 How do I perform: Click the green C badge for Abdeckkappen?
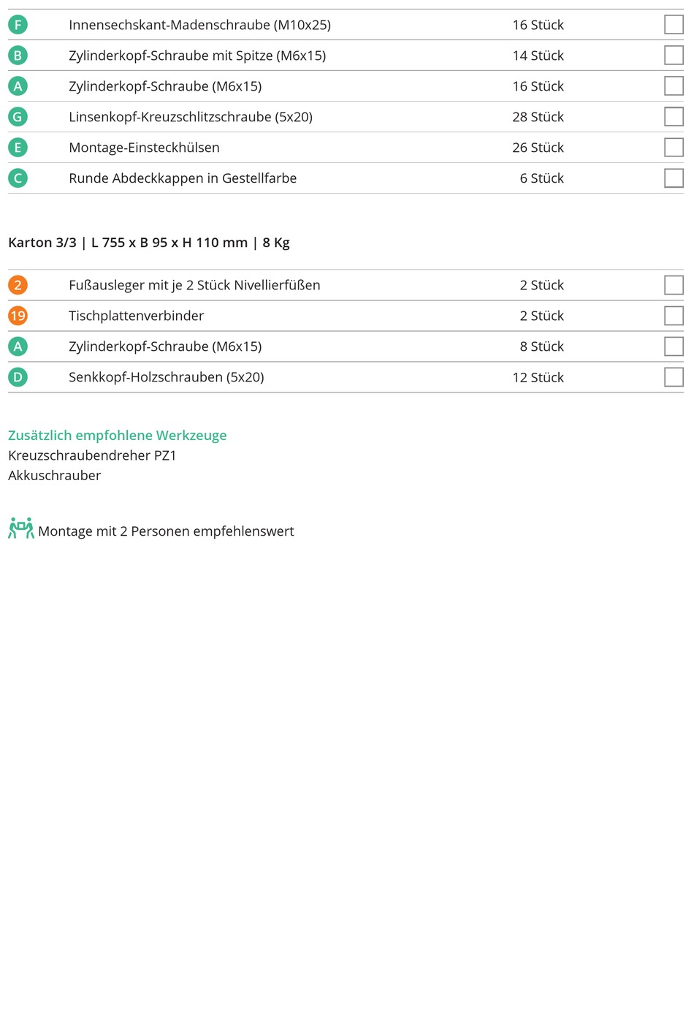tap(18, 178)
